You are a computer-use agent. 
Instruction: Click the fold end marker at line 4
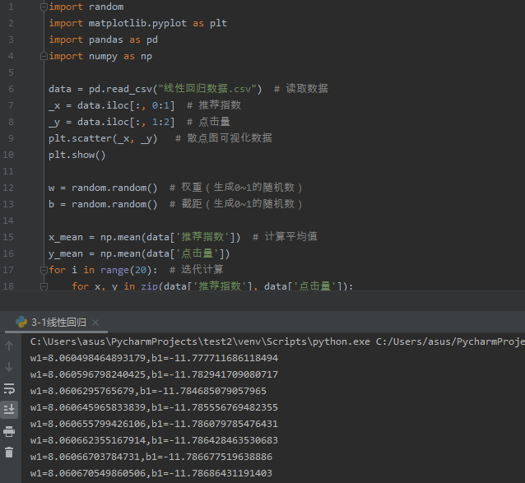click(x=44, y=56)
